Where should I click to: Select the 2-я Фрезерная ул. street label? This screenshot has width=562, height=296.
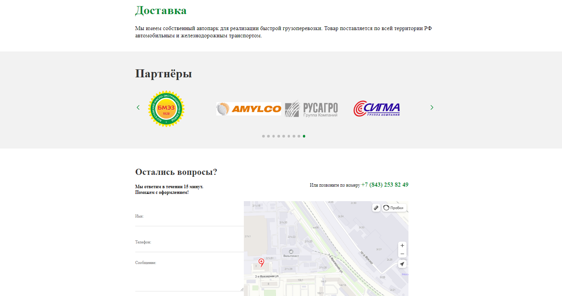(267, 276)
